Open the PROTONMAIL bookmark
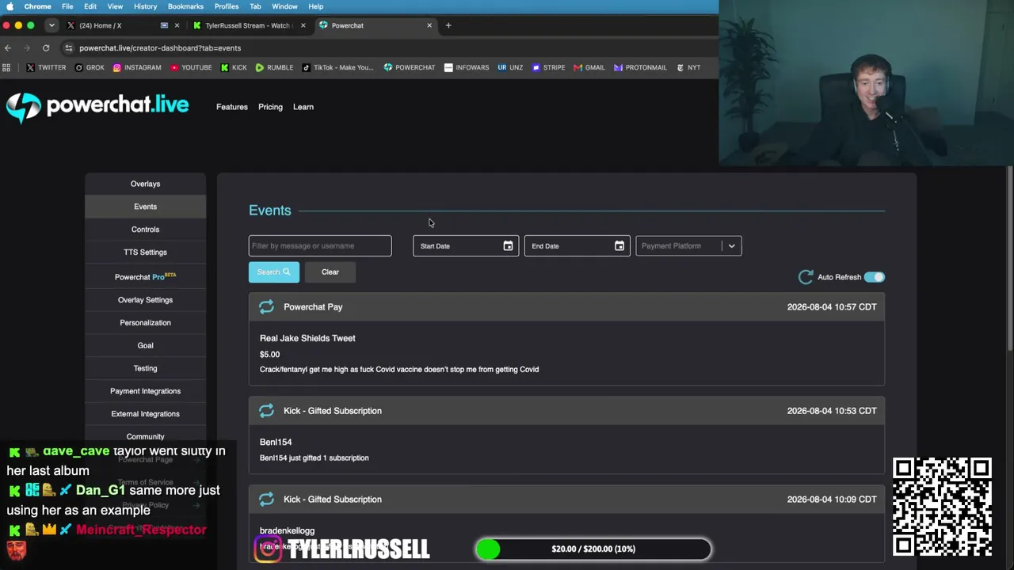Screen dimensions: 1014x570 point(640,67)
